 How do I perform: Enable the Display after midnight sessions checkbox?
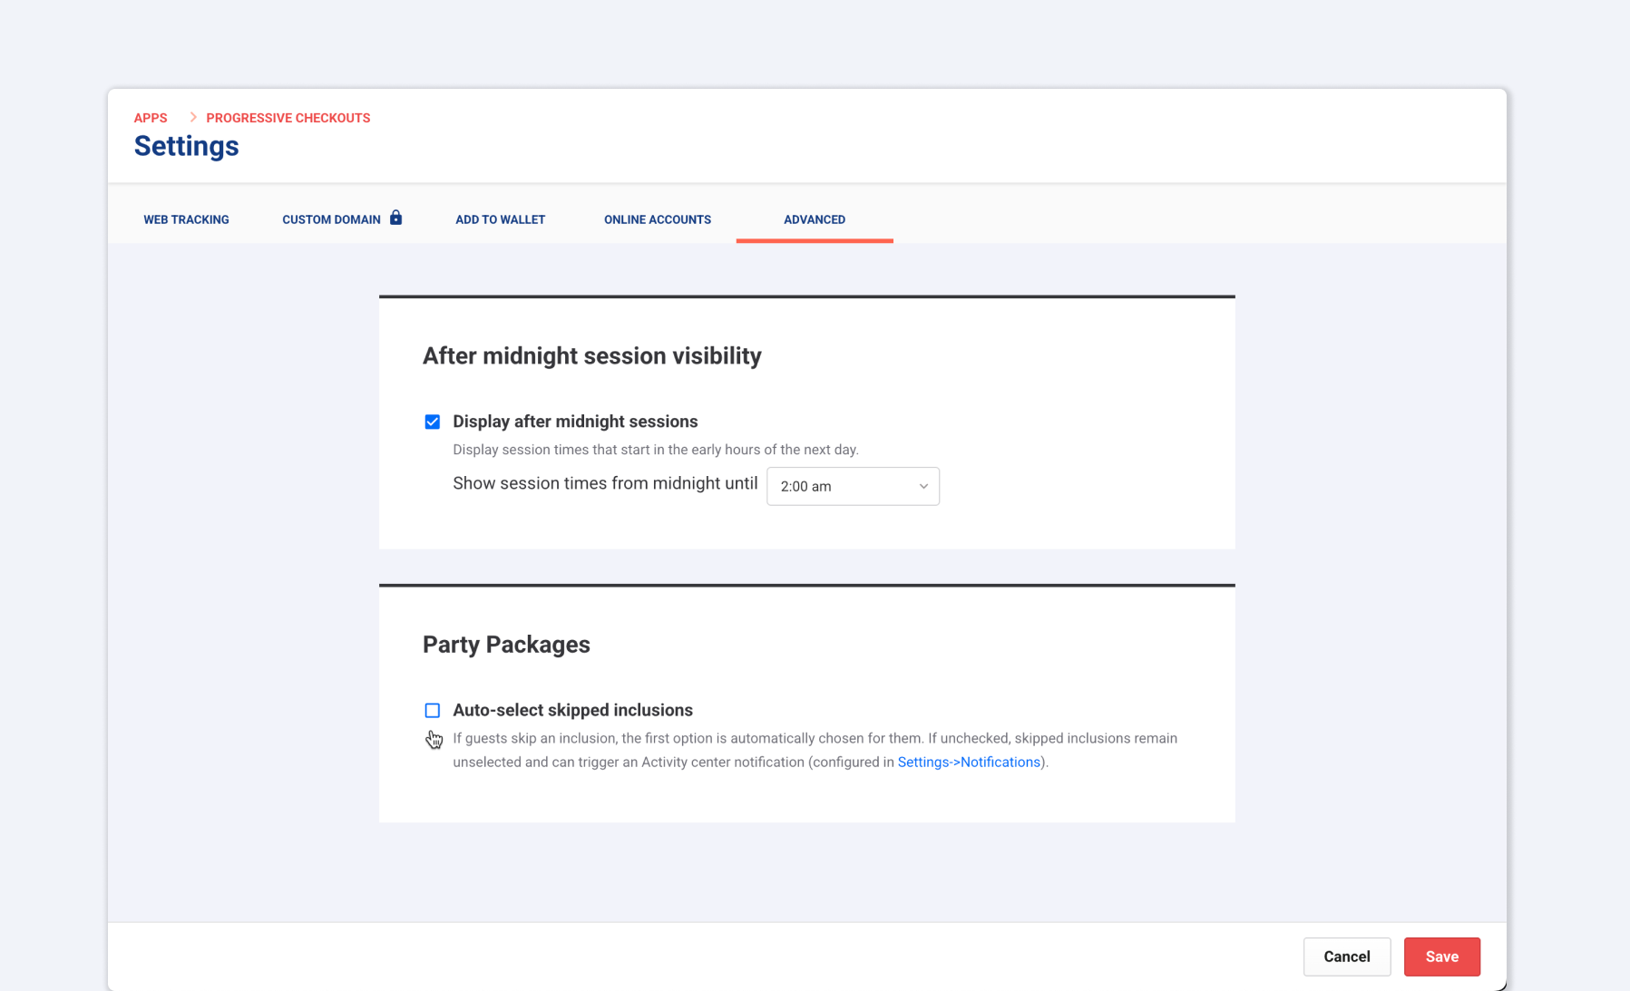433,422
